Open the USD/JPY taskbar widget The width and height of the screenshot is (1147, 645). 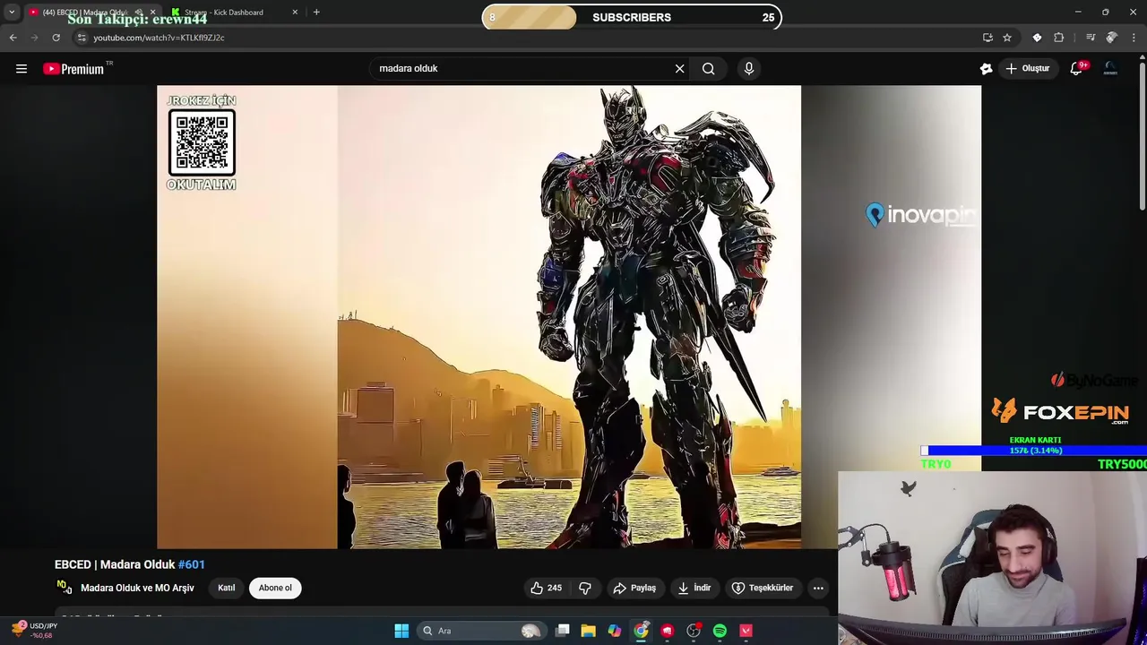[x=34, y=631]
